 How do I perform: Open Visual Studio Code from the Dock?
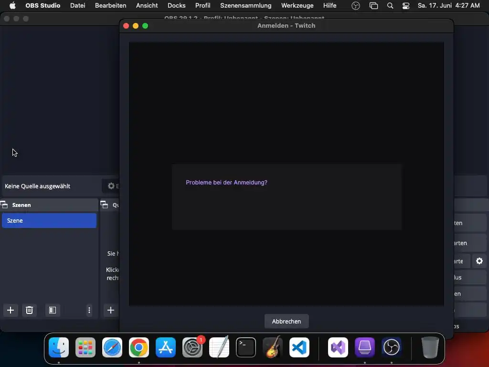point(299,347)
